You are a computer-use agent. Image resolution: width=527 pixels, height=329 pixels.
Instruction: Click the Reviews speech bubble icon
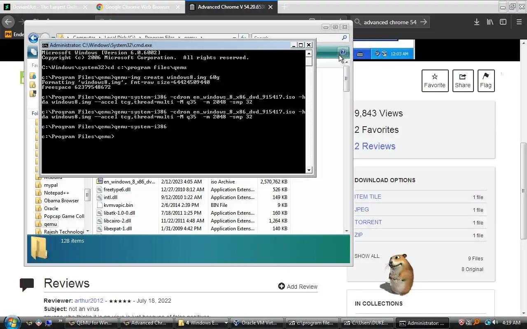pyautogui.click(x=27, y=285)
